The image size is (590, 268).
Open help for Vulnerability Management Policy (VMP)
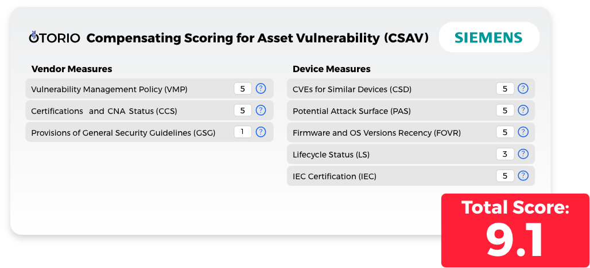pos(261,89)
